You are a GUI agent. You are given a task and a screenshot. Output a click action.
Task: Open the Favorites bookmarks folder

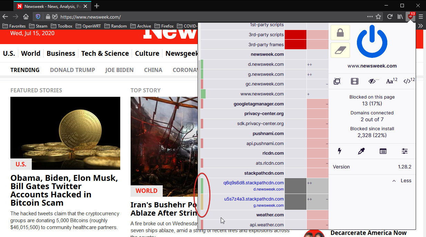14,26
